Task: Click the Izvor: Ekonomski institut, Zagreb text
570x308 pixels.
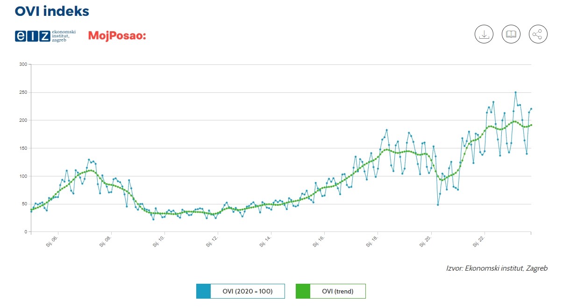Action: [497, 268]
